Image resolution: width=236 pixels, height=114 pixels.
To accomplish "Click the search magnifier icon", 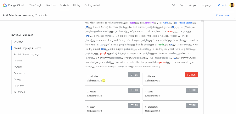I will 174,5.
